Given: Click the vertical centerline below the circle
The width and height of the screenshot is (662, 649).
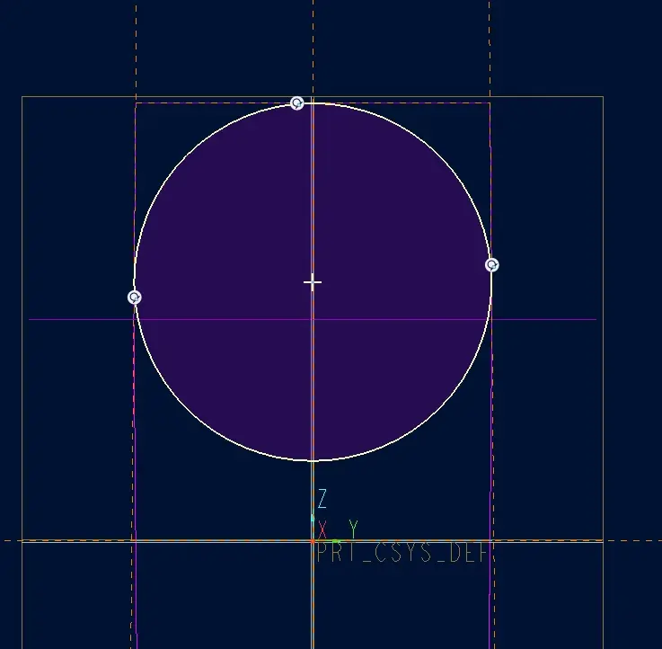Looking at the screenshot, I should click(313, 476).
